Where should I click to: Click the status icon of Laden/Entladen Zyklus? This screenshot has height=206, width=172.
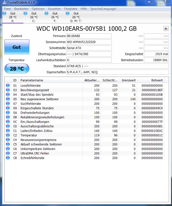click(8, 131)
